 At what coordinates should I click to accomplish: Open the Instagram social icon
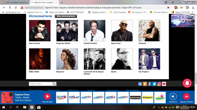(x=159, y=84)
